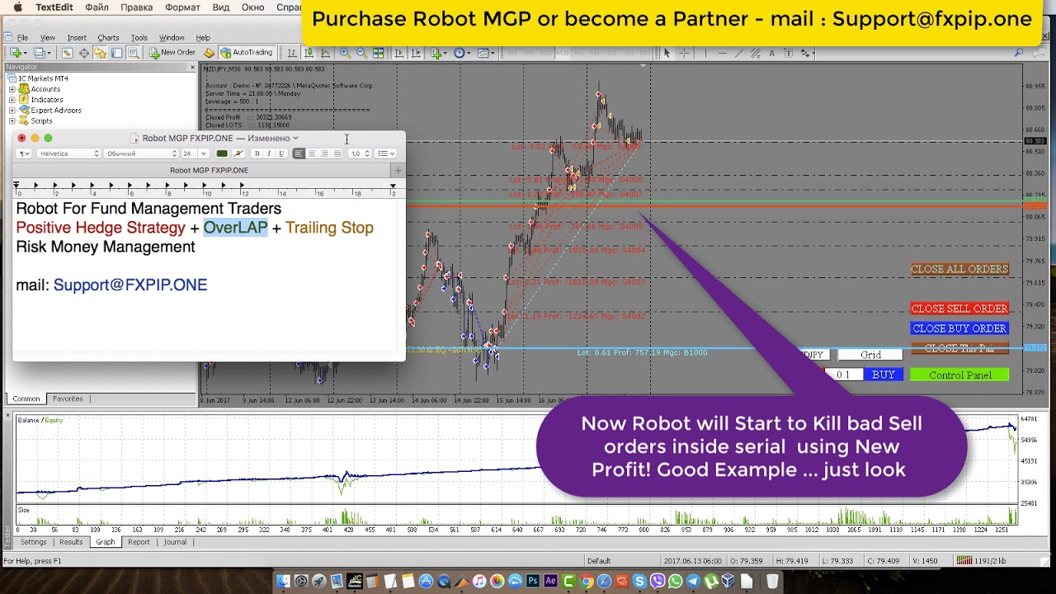
Task: Toggle the Terminal window icon
Action: (x=116, y=53)
